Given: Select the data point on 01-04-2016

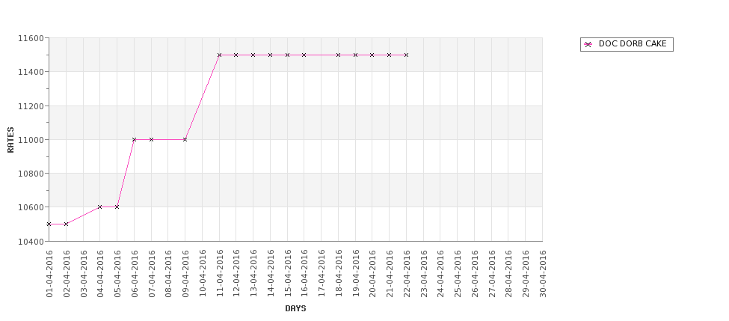Looking at the screenshot, I should click(49, 224).
